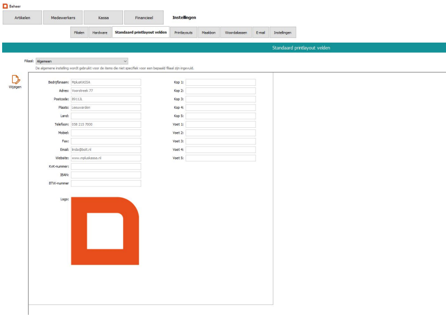
Task: Select the Maakbon subtab
Action: click(208, 32)
